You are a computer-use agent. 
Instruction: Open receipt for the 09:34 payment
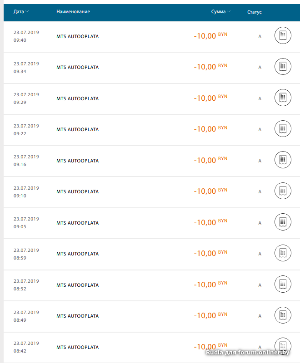283,67
